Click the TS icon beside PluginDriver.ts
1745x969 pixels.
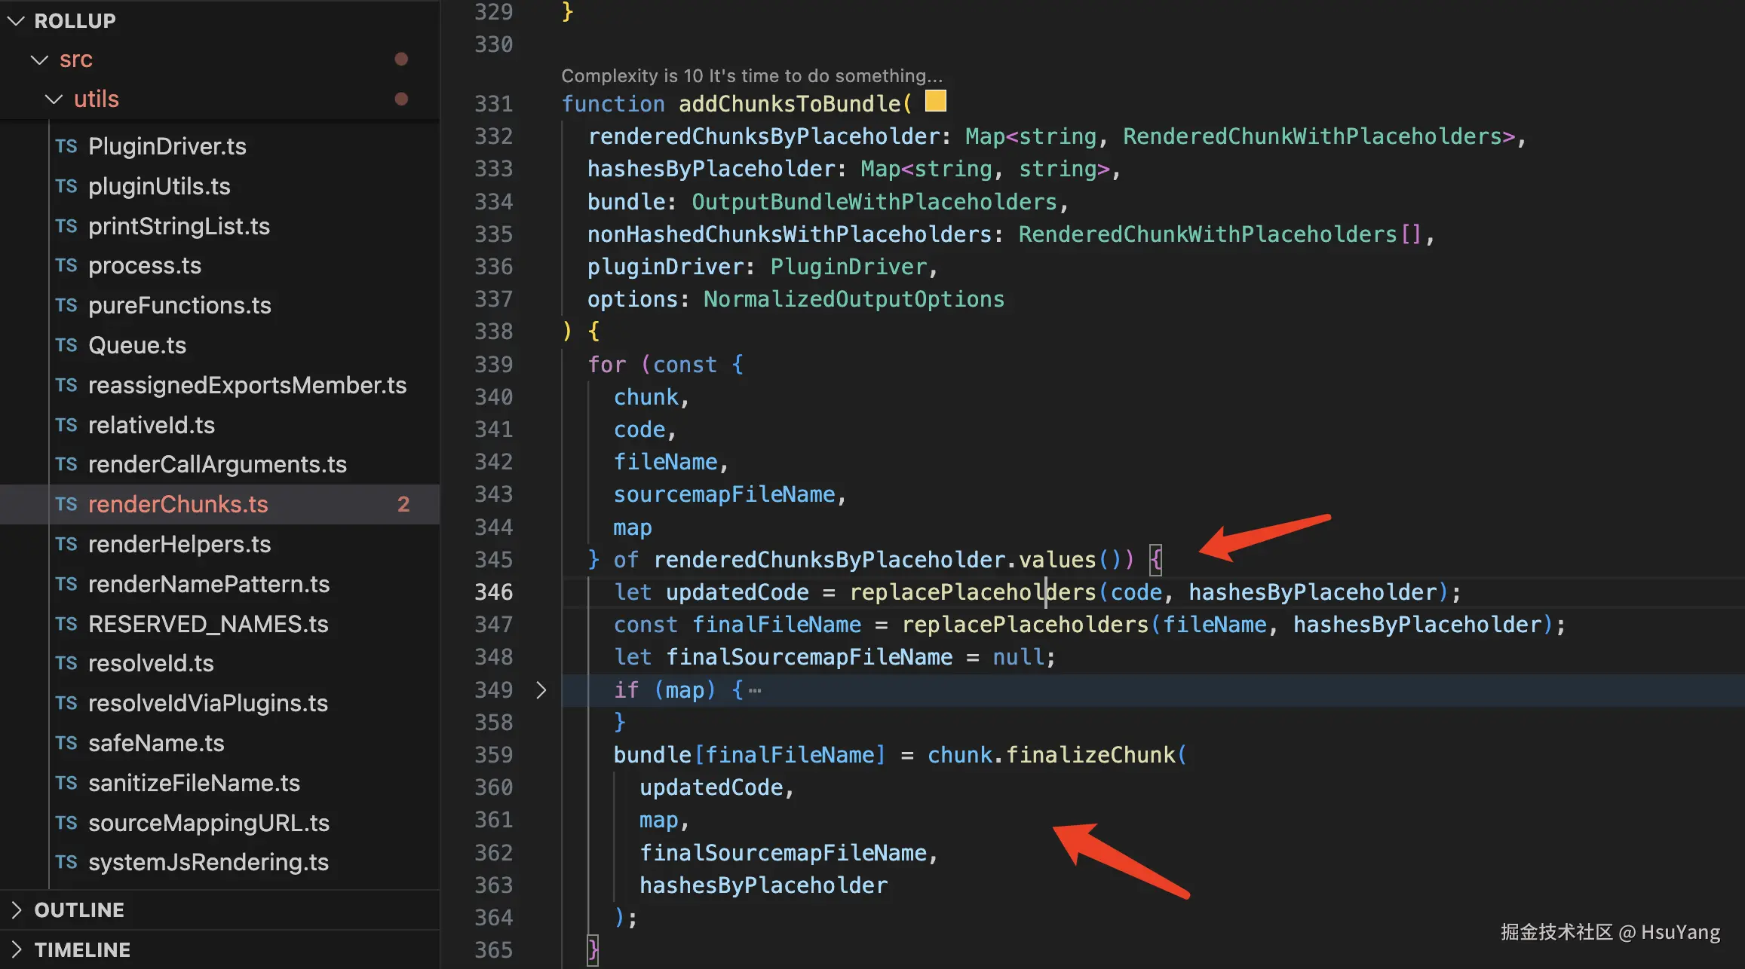pos(66,146)
